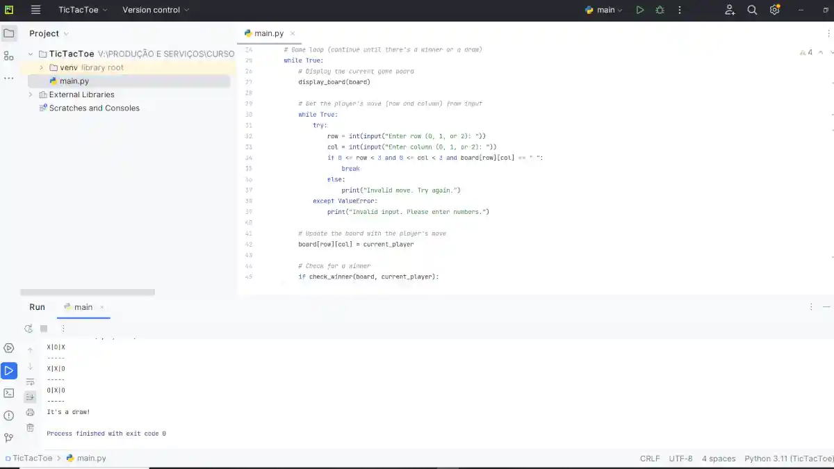The width and height of the screenshot is (834, 469).
Task: Open Python Packages tool window icon
Action: [x=9, y=348]
